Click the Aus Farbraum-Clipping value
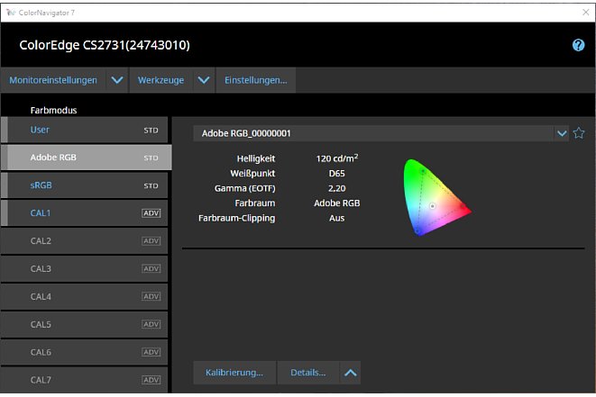The image size is (596, 397). (336, 218)
